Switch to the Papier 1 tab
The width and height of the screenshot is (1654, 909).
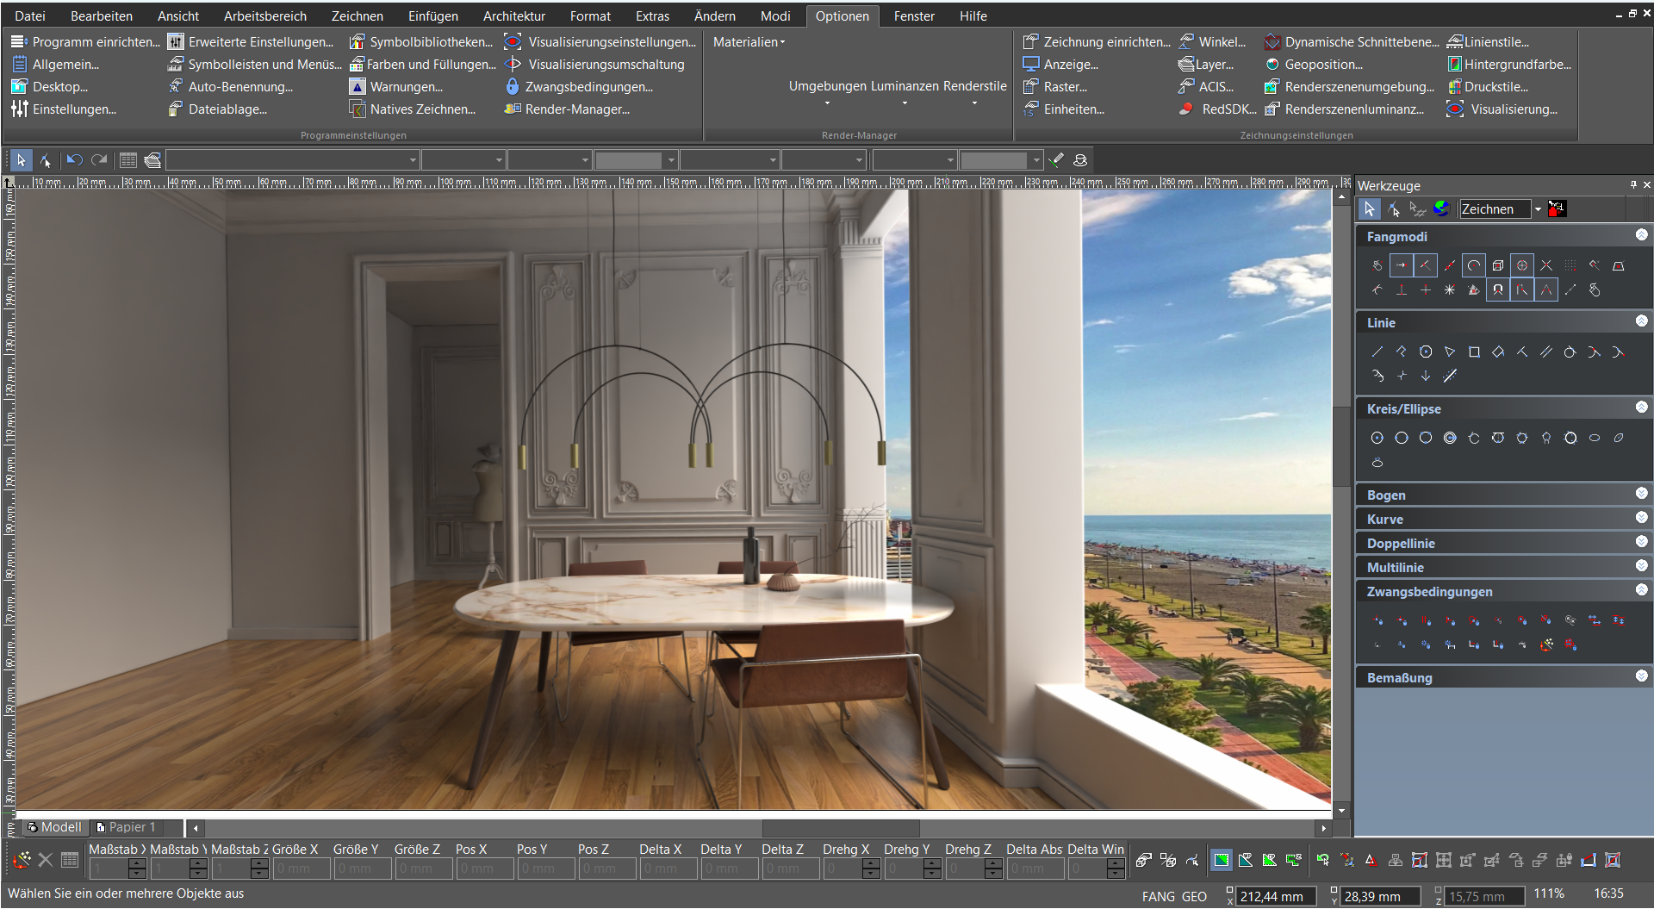(134, 827)
